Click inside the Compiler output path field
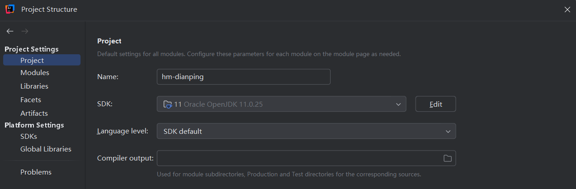This screenshot has width=576, height=189. (x=298, y=158)
